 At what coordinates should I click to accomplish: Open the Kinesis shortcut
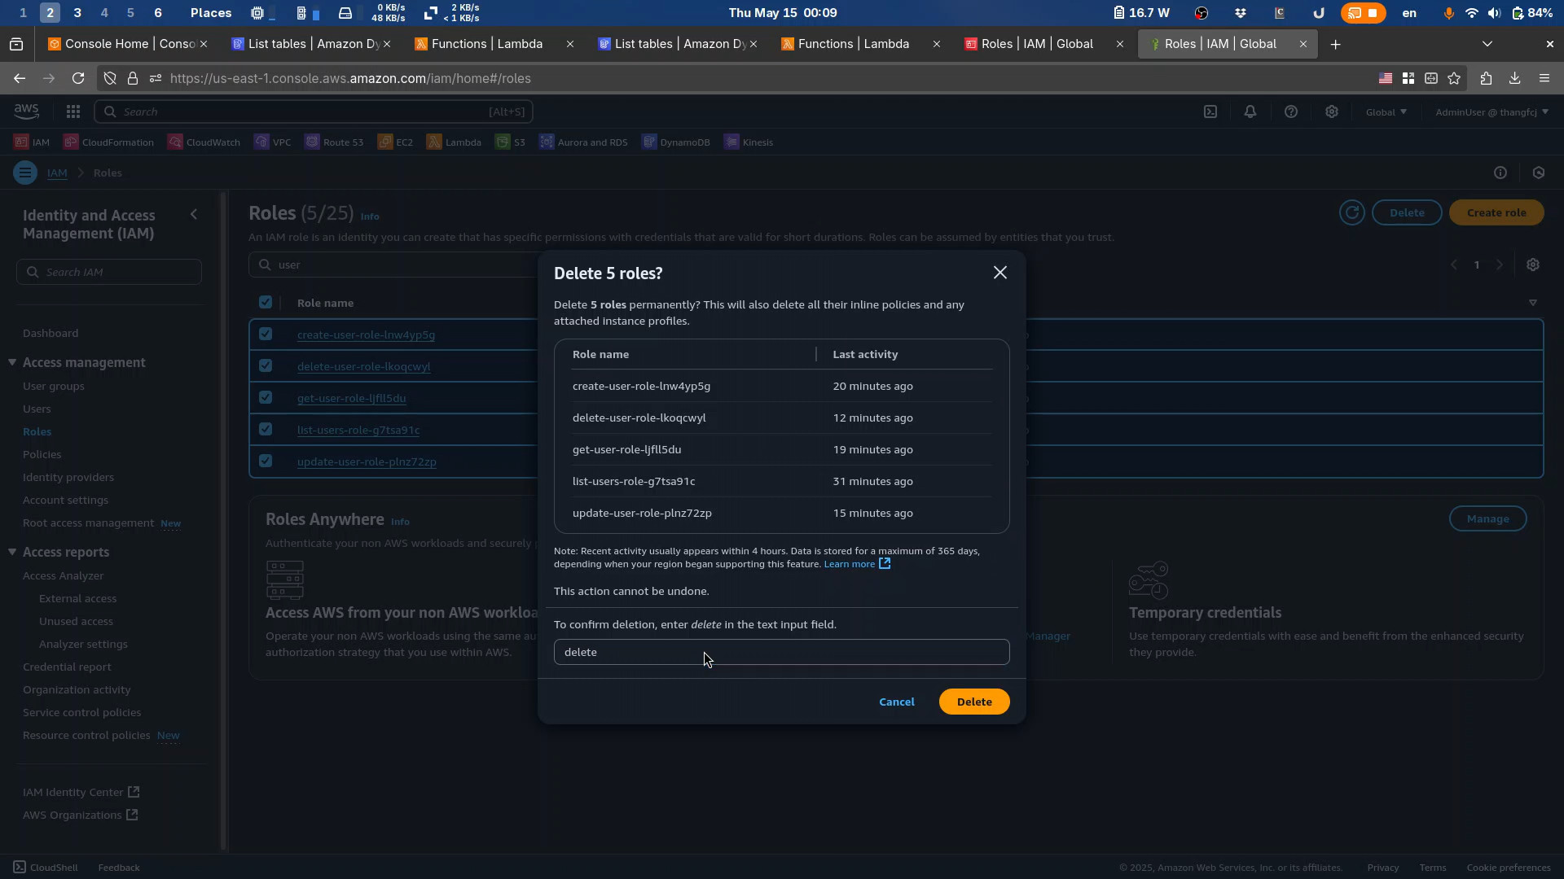(x=749, y=142)
